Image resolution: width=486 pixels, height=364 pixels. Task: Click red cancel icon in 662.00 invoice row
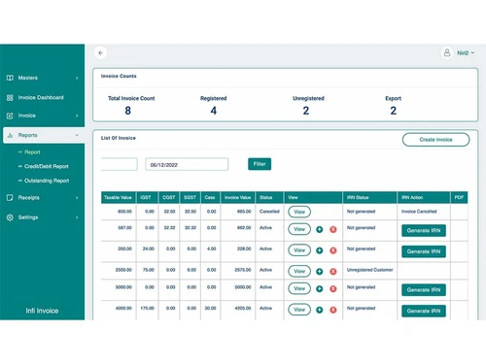tap(333, 229)
